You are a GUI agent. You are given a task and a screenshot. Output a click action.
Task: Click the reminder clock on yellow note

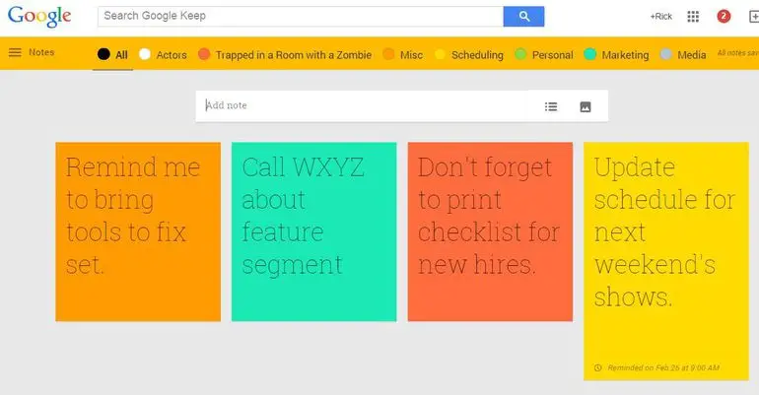tap(597, 368)
